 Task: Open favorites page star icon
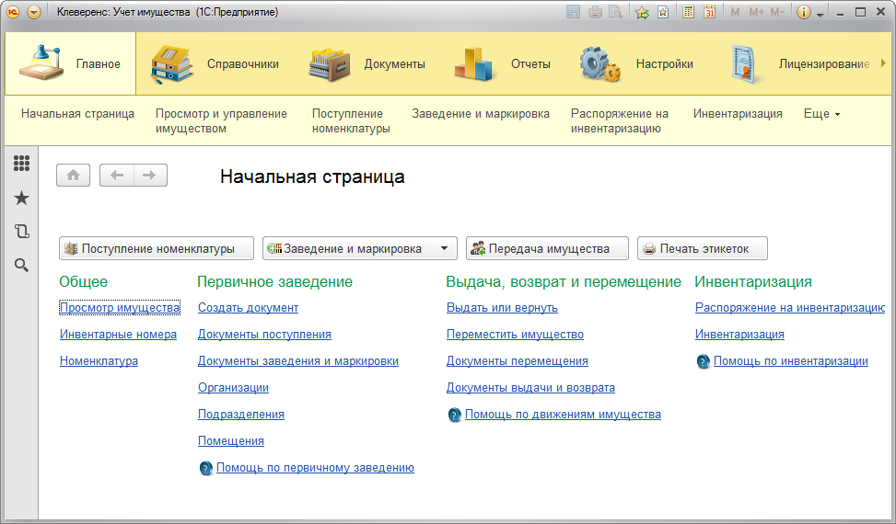tap(663, 12)
